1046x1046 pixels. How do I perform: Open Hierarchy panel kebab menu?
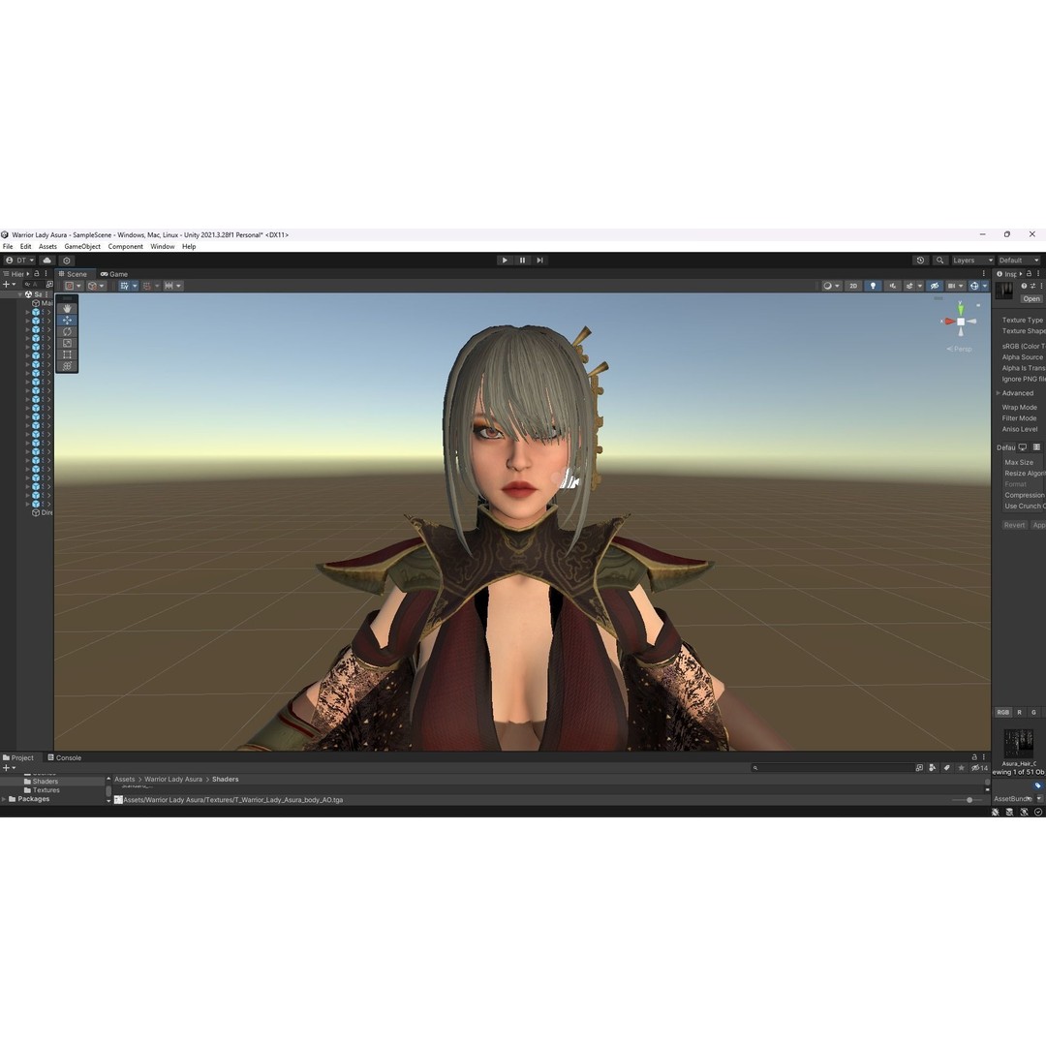click(x=46, y=273)
